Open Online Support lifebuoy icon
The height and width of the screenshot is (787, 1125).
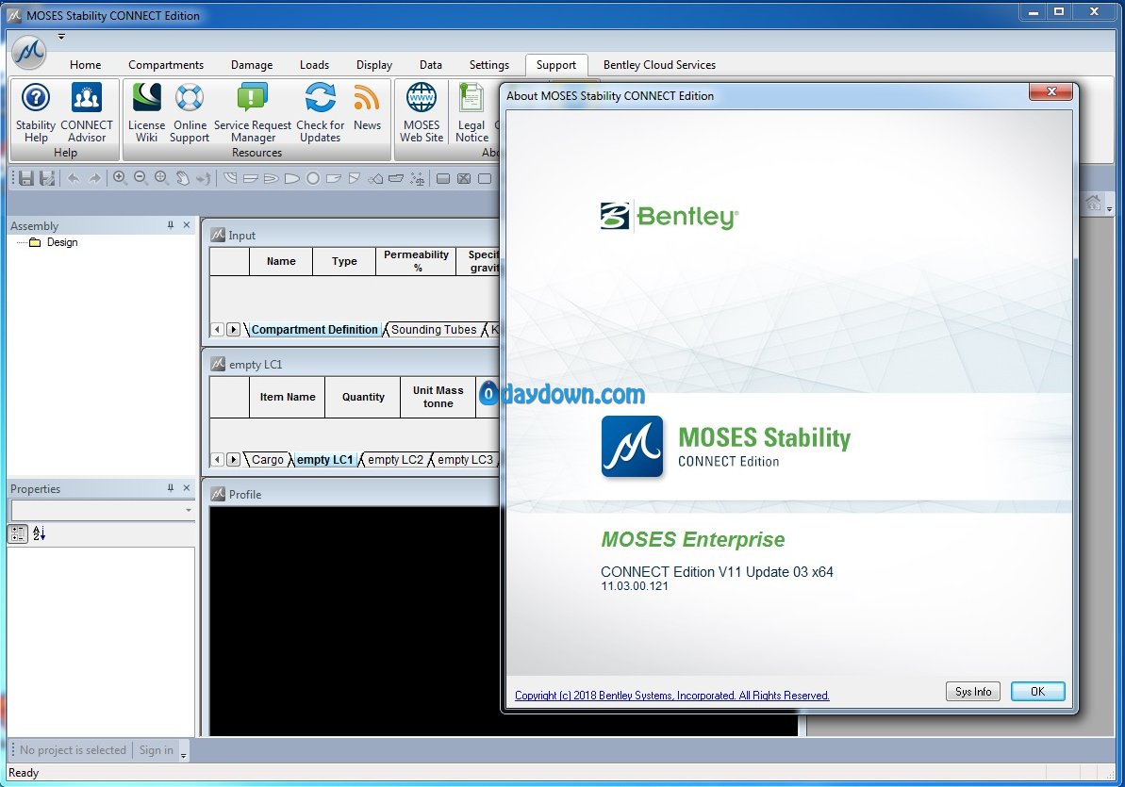pos(190,113)
